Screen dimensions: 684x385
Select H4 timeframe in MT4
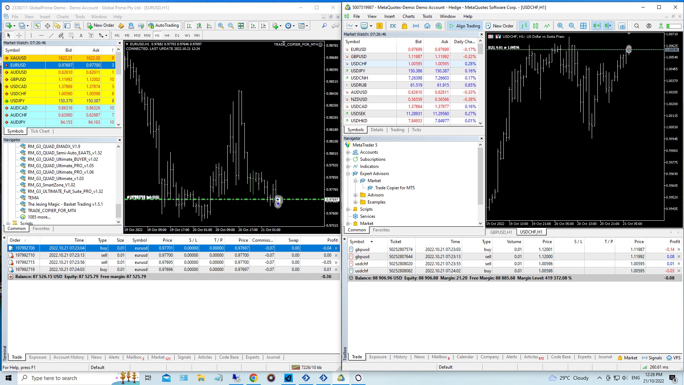pyautogui.click(x=167, y=35)
